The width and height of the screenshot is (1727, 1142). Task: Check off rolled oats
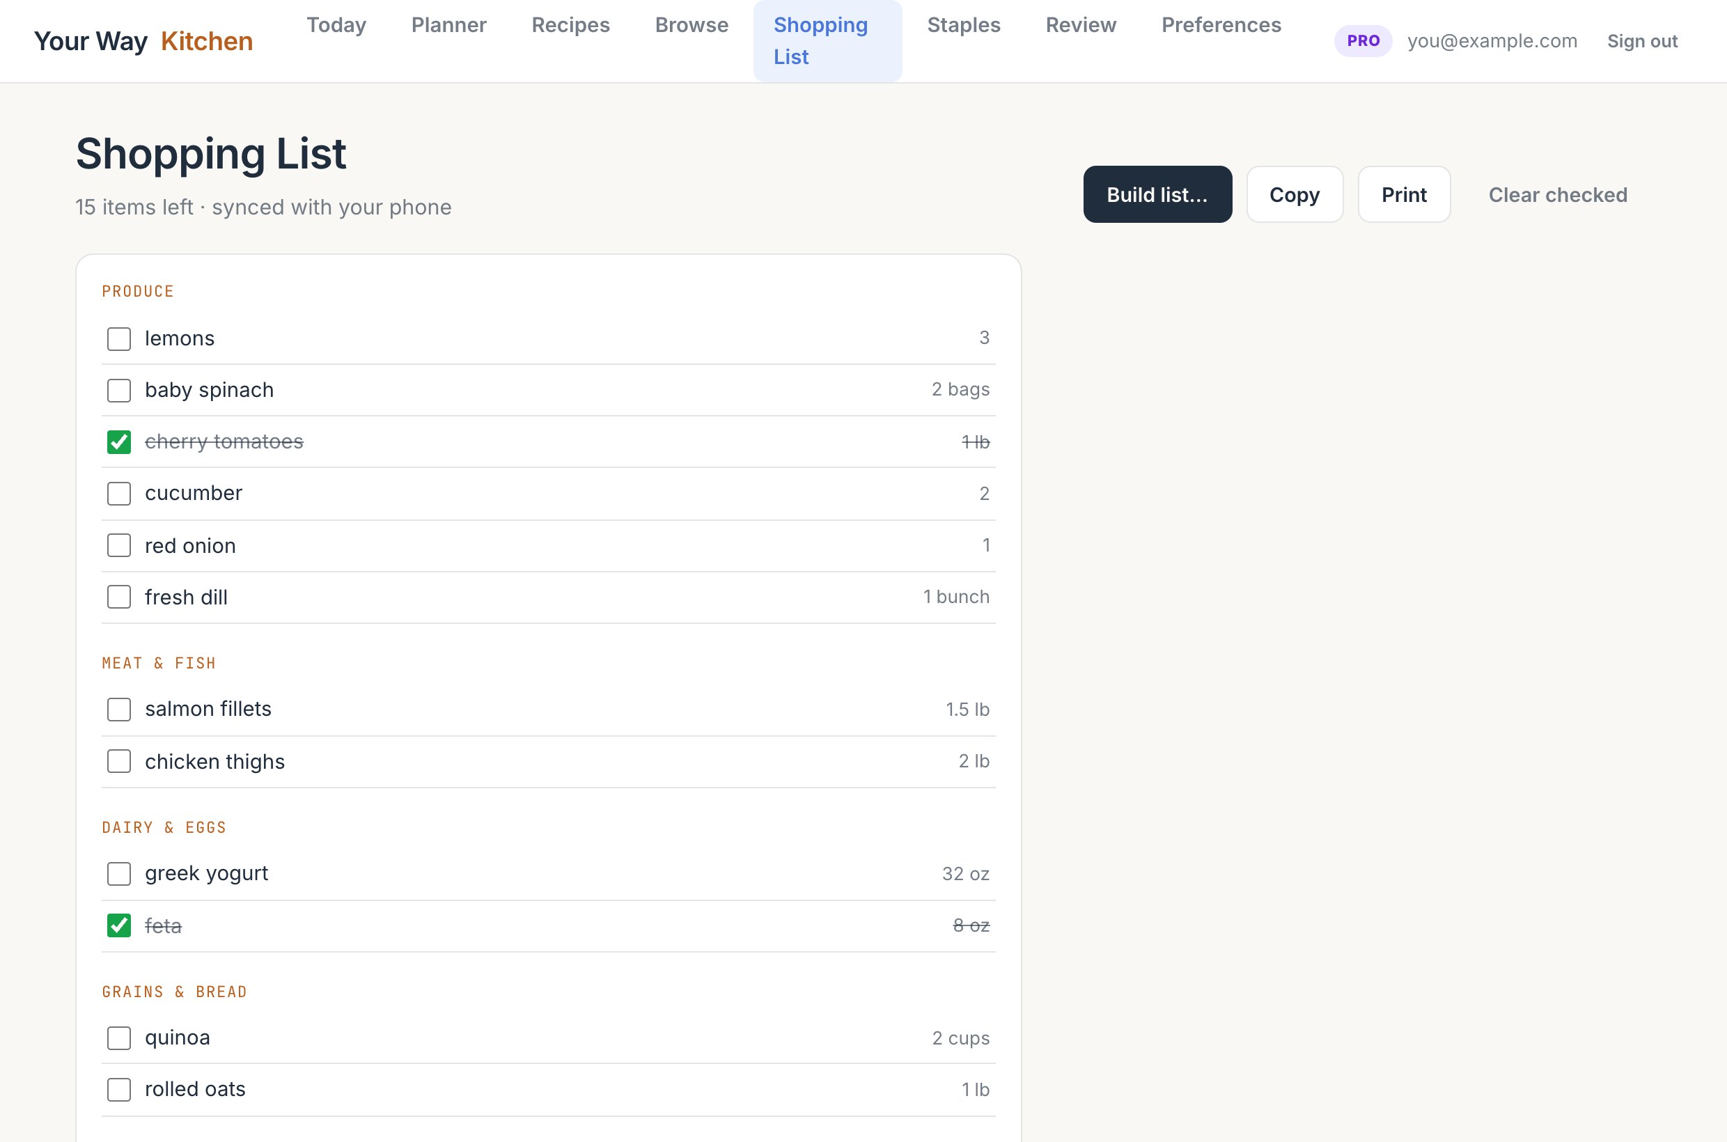(118, 1090)
